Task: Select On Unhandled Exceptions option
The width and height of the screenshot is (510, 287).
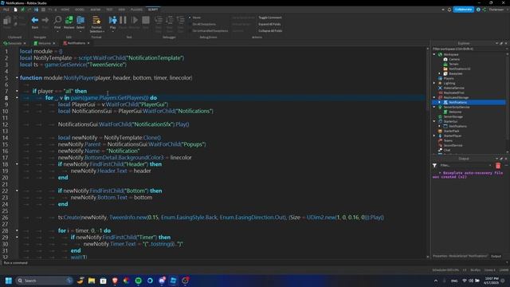Action: click(x=209, y=31)
